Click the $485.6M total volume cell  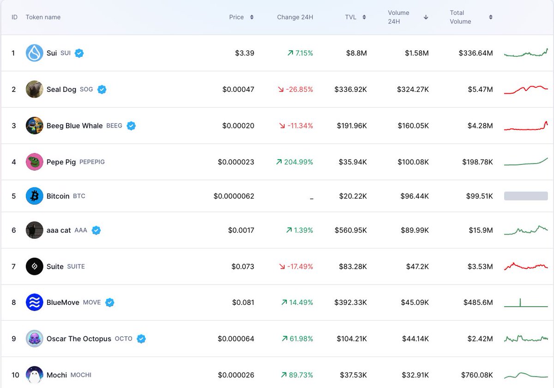coord(478,303)
